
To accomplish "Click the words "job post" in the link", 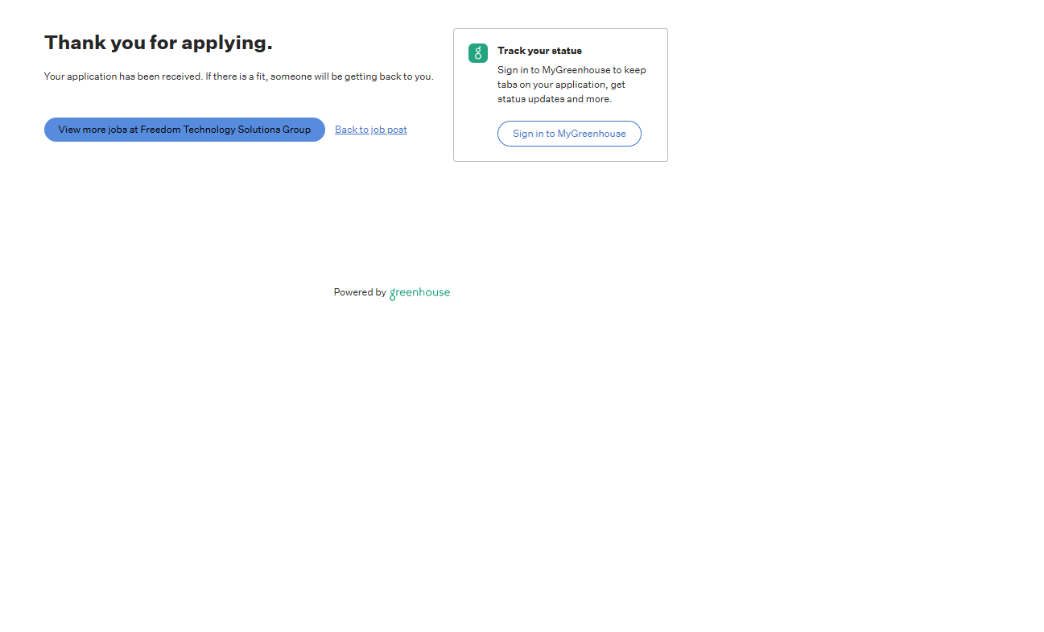I will coord(389,130).
